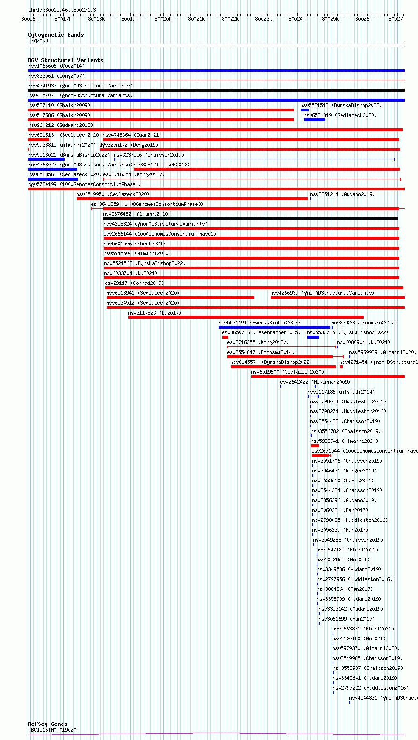Click the black bar under nsv5876482 (Almarri2020)
Image resolution: width=418 pixels, height=740 pixels.
click(251, 219)
